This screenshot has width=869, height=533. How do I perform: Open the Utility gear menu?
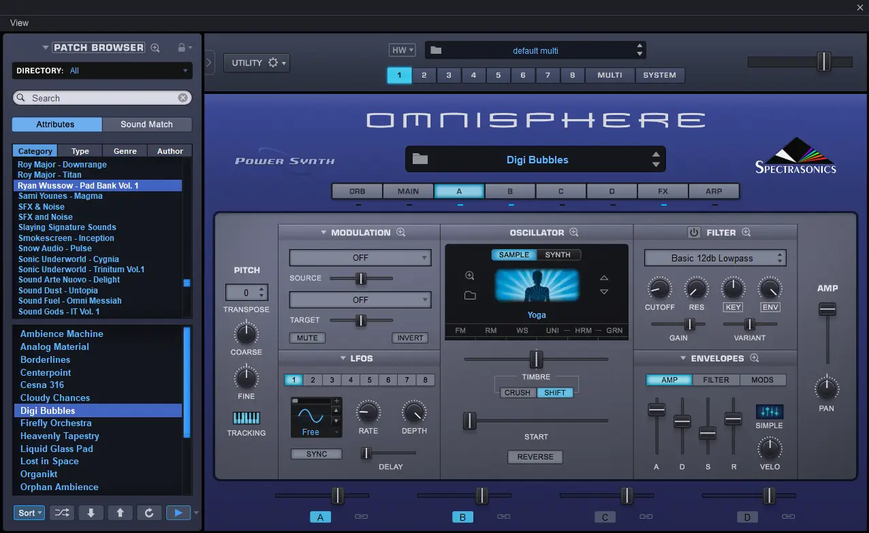pyautogui.click(x=256, y=63)
